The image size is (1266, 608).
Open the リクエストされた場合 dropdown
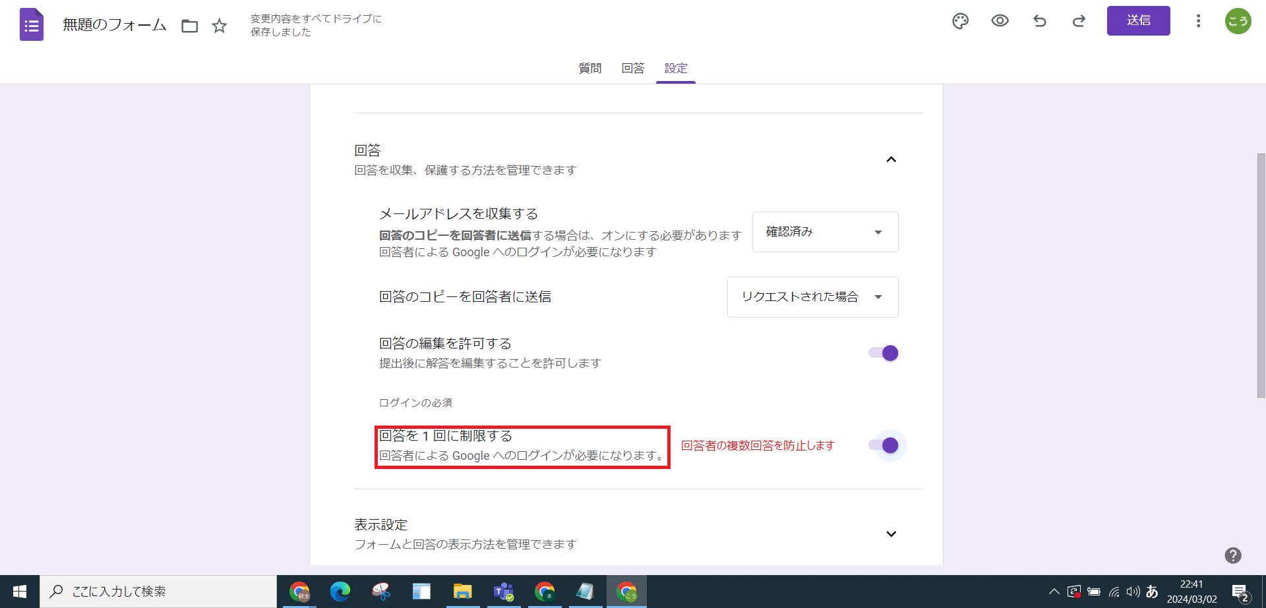pyautogui.click(x=812, y=296)
